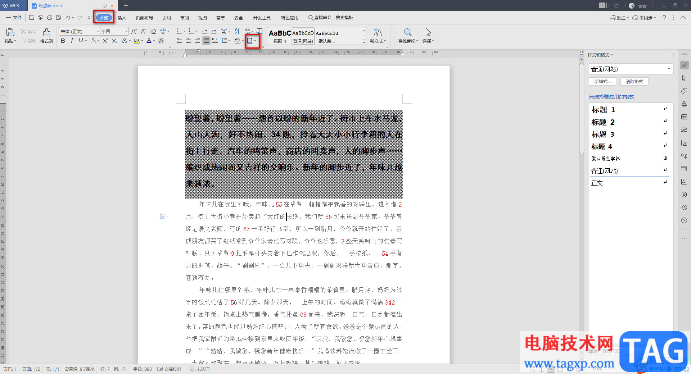Switch to the 插入 tab

coord(122,18)
